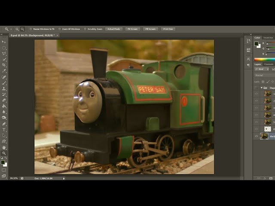The image size is (275, 206).
Task: Select the Clone Stamp tool
Action: [x=4, y=89]
